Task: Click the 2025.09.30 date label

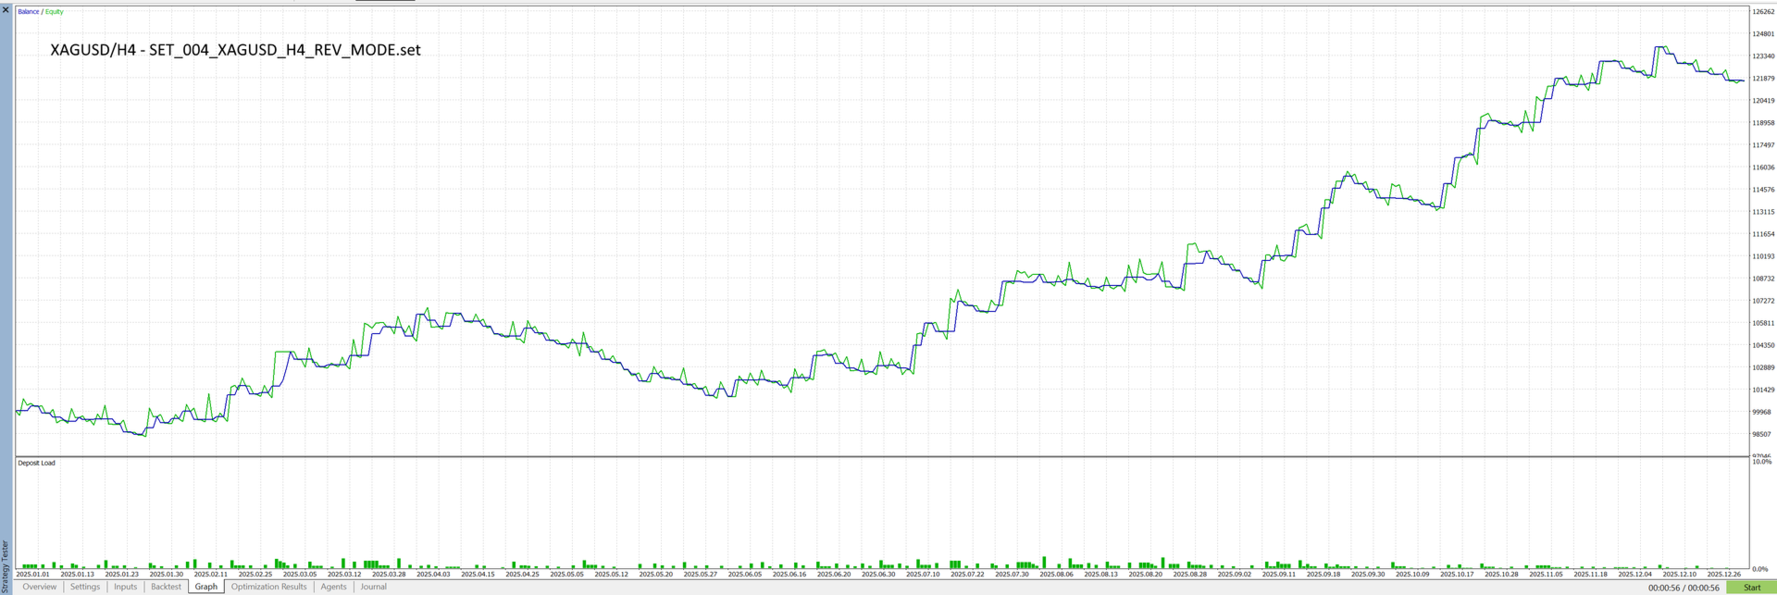Action: click(x=1368, y=575)
